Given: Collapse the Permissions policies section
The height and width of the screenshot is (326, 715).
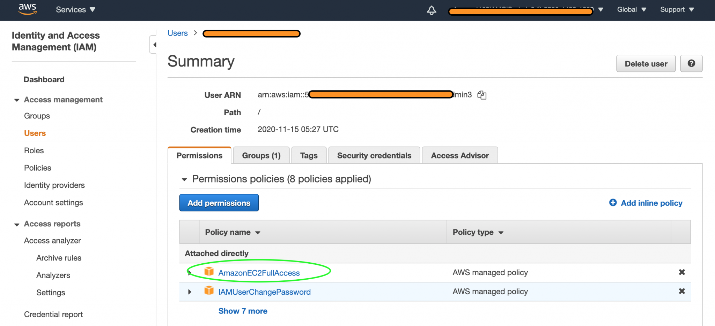Looking at the screenshot, I should 184,179.
